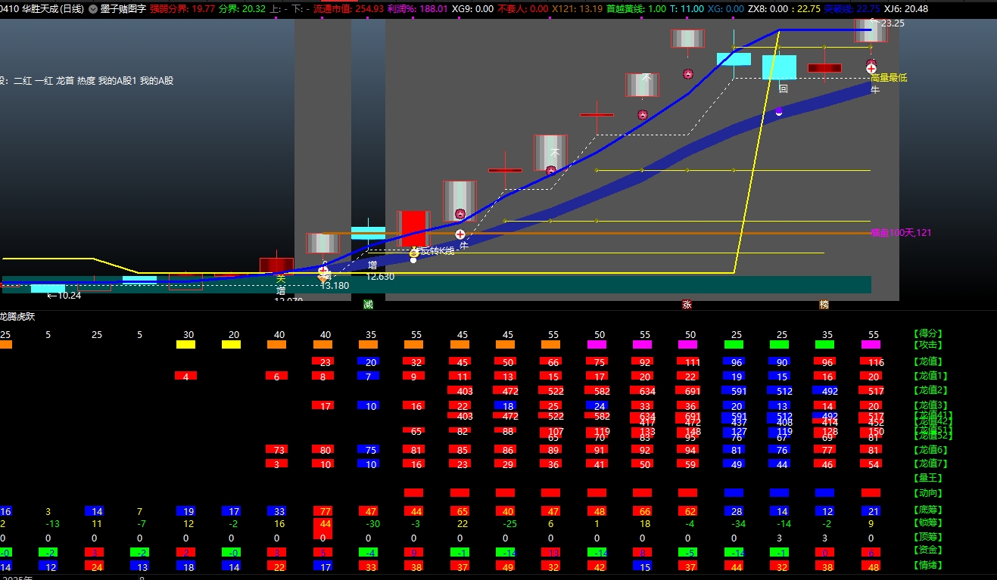Select the 二红 stock group label
This screenshot has height=580, width=997.
23,81
